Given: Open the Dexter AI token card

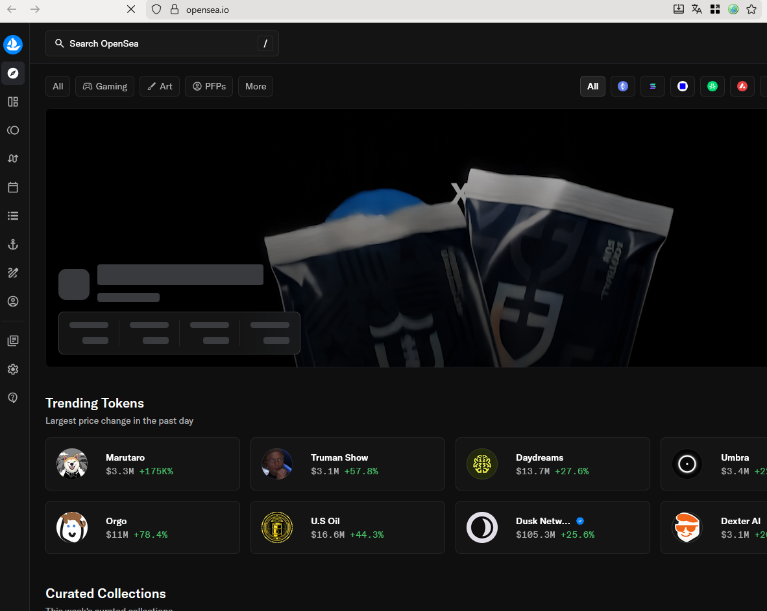Looking at the screenshot, I should tap(714, 527).
